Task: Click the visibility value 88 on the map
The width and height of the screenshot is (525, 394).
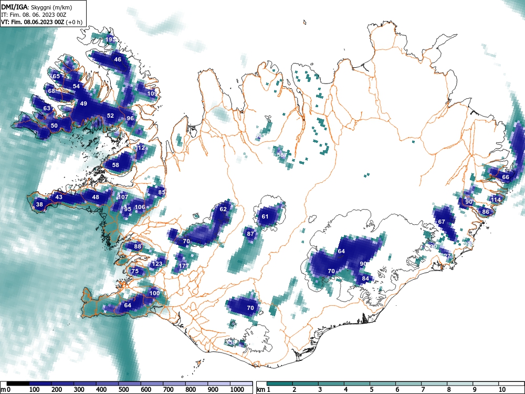Action: coord(138,246)
